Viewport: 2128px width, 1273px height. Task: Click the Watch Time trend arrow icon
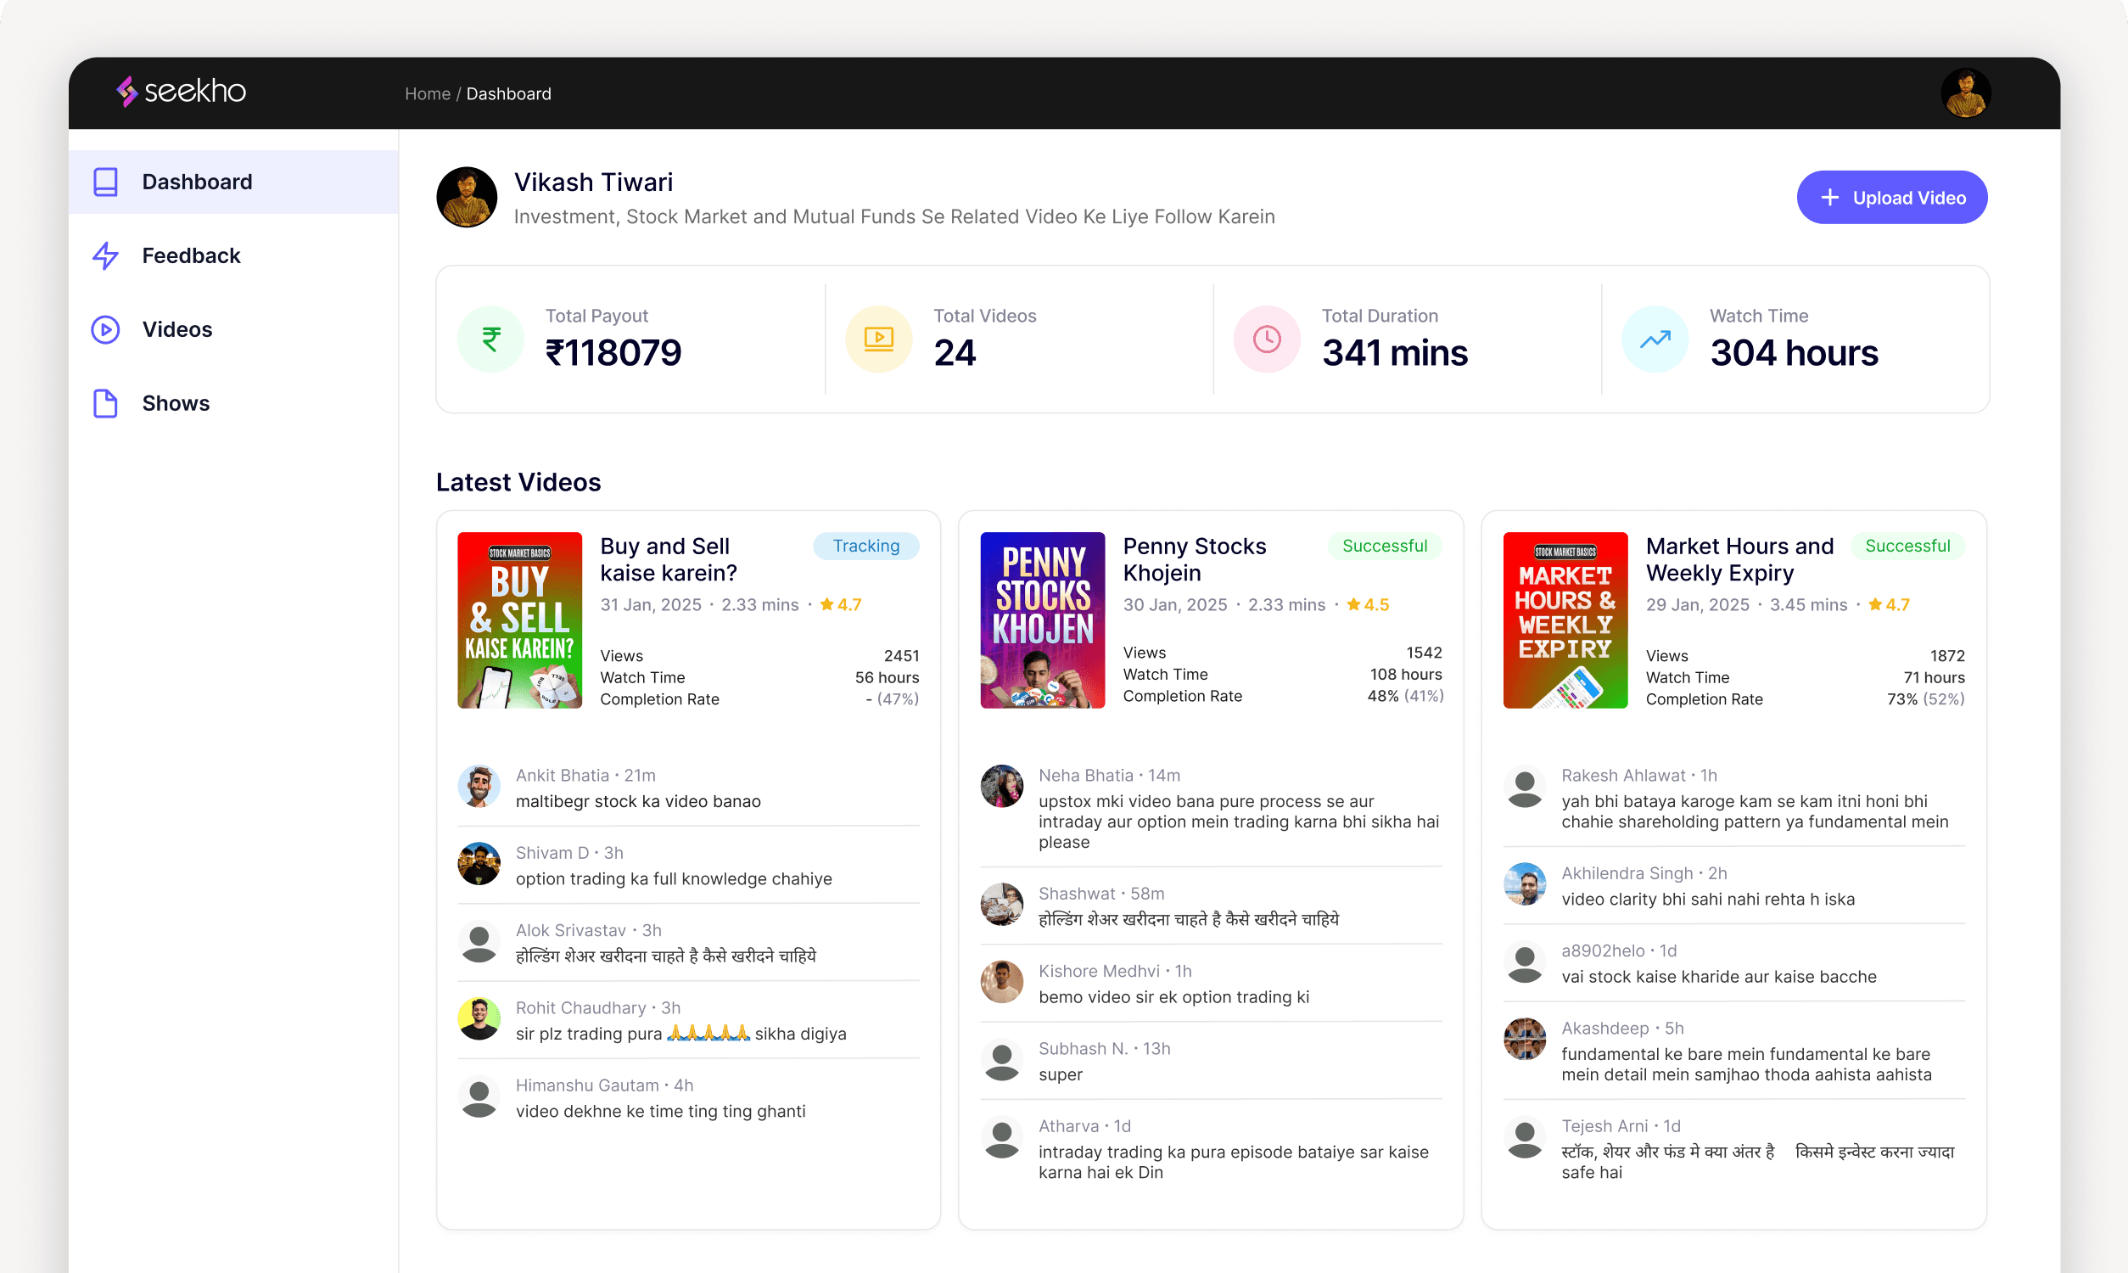[1654, 339]
